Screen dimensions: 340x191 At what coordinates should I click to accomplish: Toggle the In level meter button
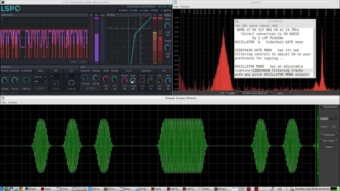click(x=155, y=18)
